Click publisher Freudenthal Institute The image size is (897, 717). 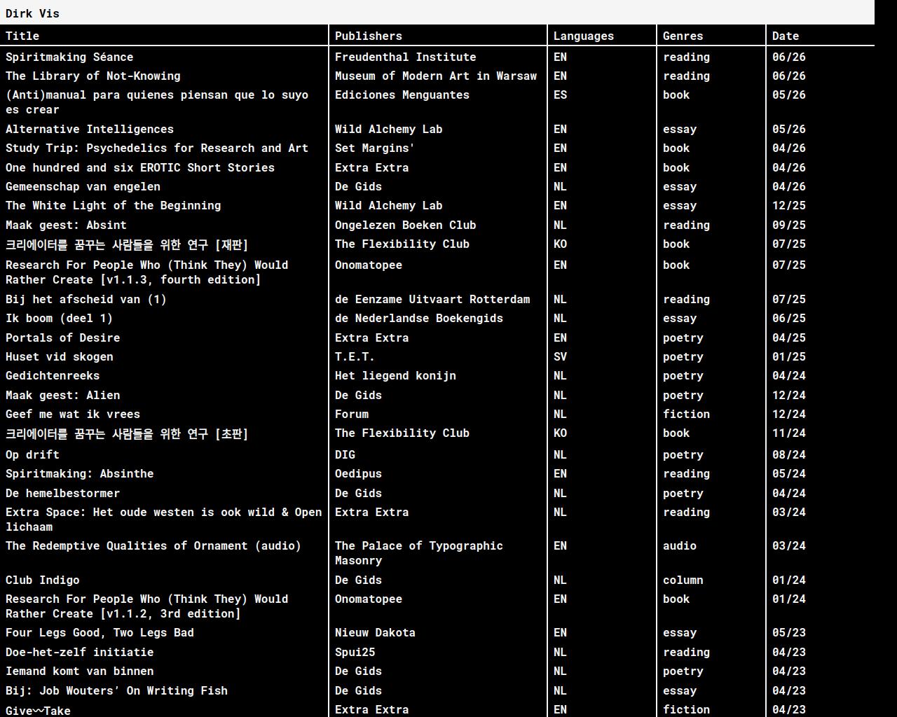(405, 57)
